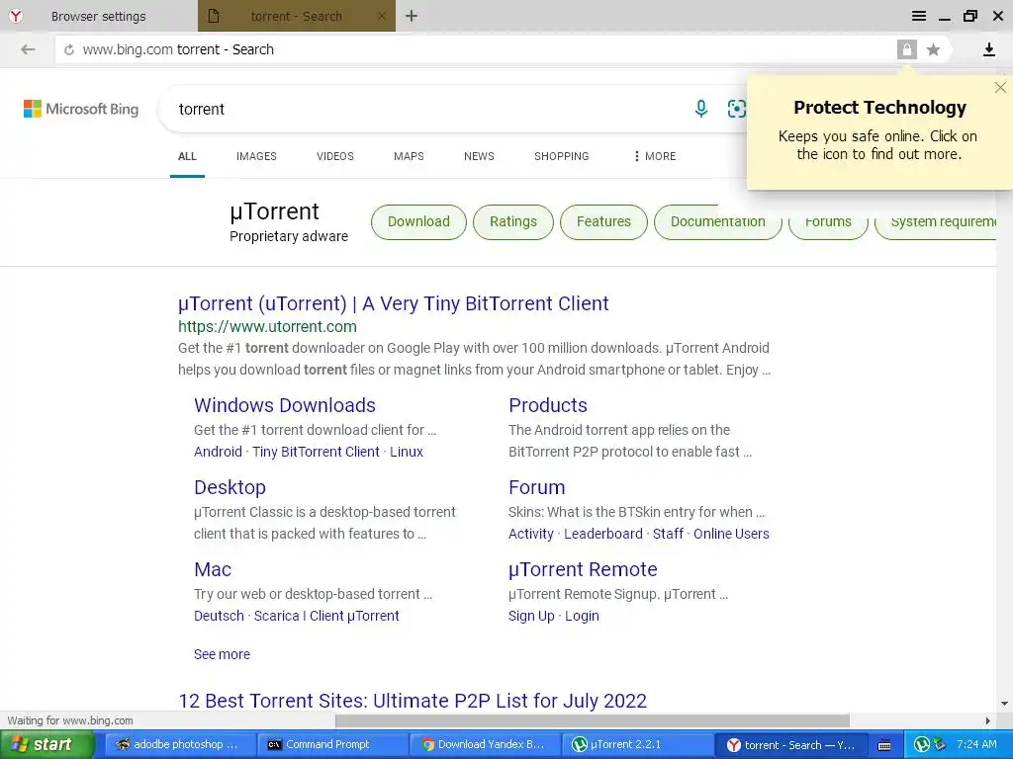Click the Online Users sublink
This screenshot has width=1013, height=759.
pos(731,534)
